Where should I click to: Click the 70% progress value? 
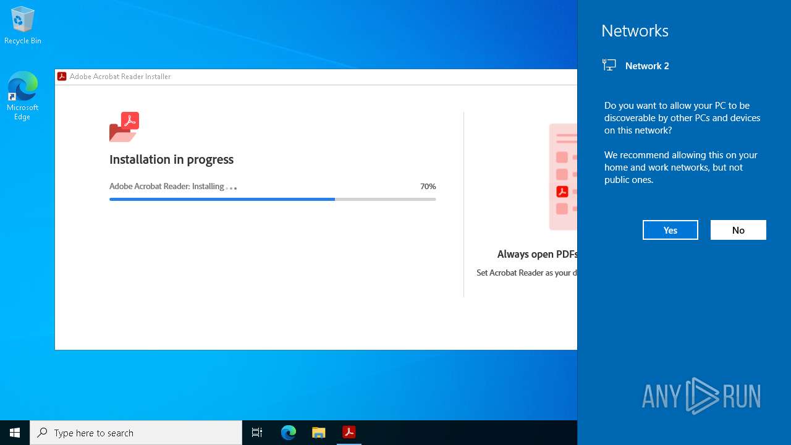[x=428, y=186]
